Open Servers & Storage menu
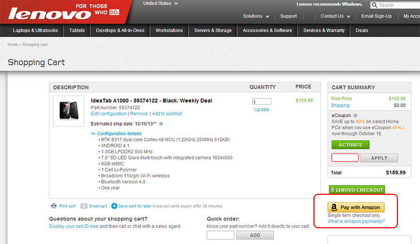This screenshot has width=420, height=244. 213,30
